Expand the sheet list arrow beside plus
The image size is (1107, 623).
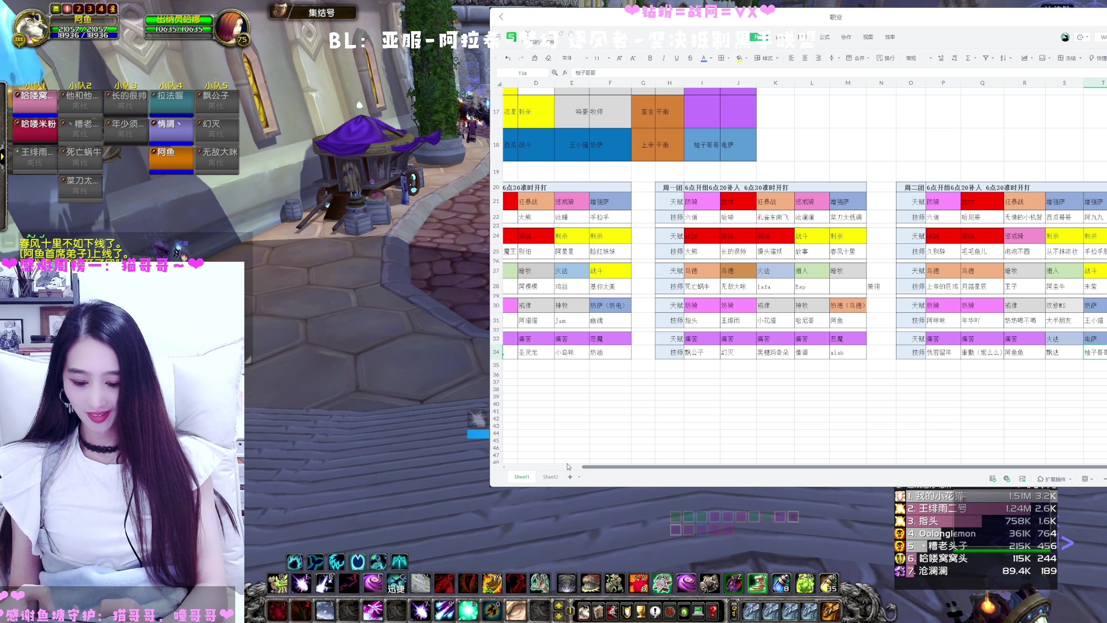tap(579, 477)
